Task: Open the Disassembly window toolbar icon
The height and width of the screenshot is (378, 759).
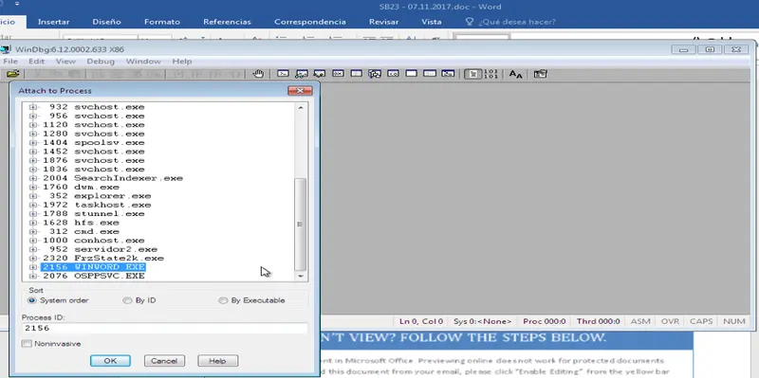Action: click(393, 74)
